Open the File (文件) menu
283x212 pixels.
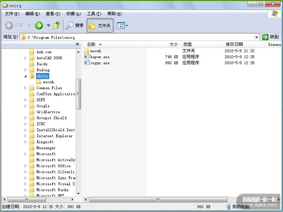tap(12, 14)
